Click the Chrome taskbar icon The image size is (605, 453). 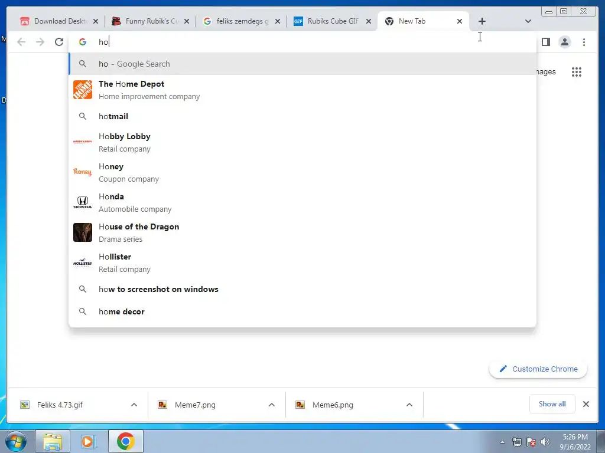pyautogui.click(x=125, y=441)
